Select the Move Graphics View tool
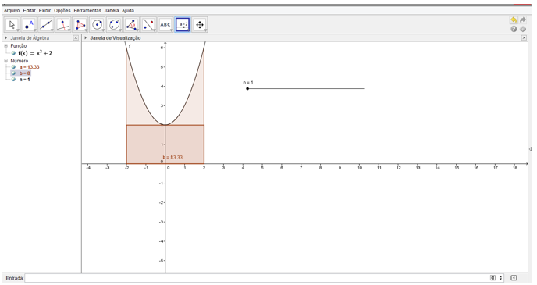 coord(200,25)
